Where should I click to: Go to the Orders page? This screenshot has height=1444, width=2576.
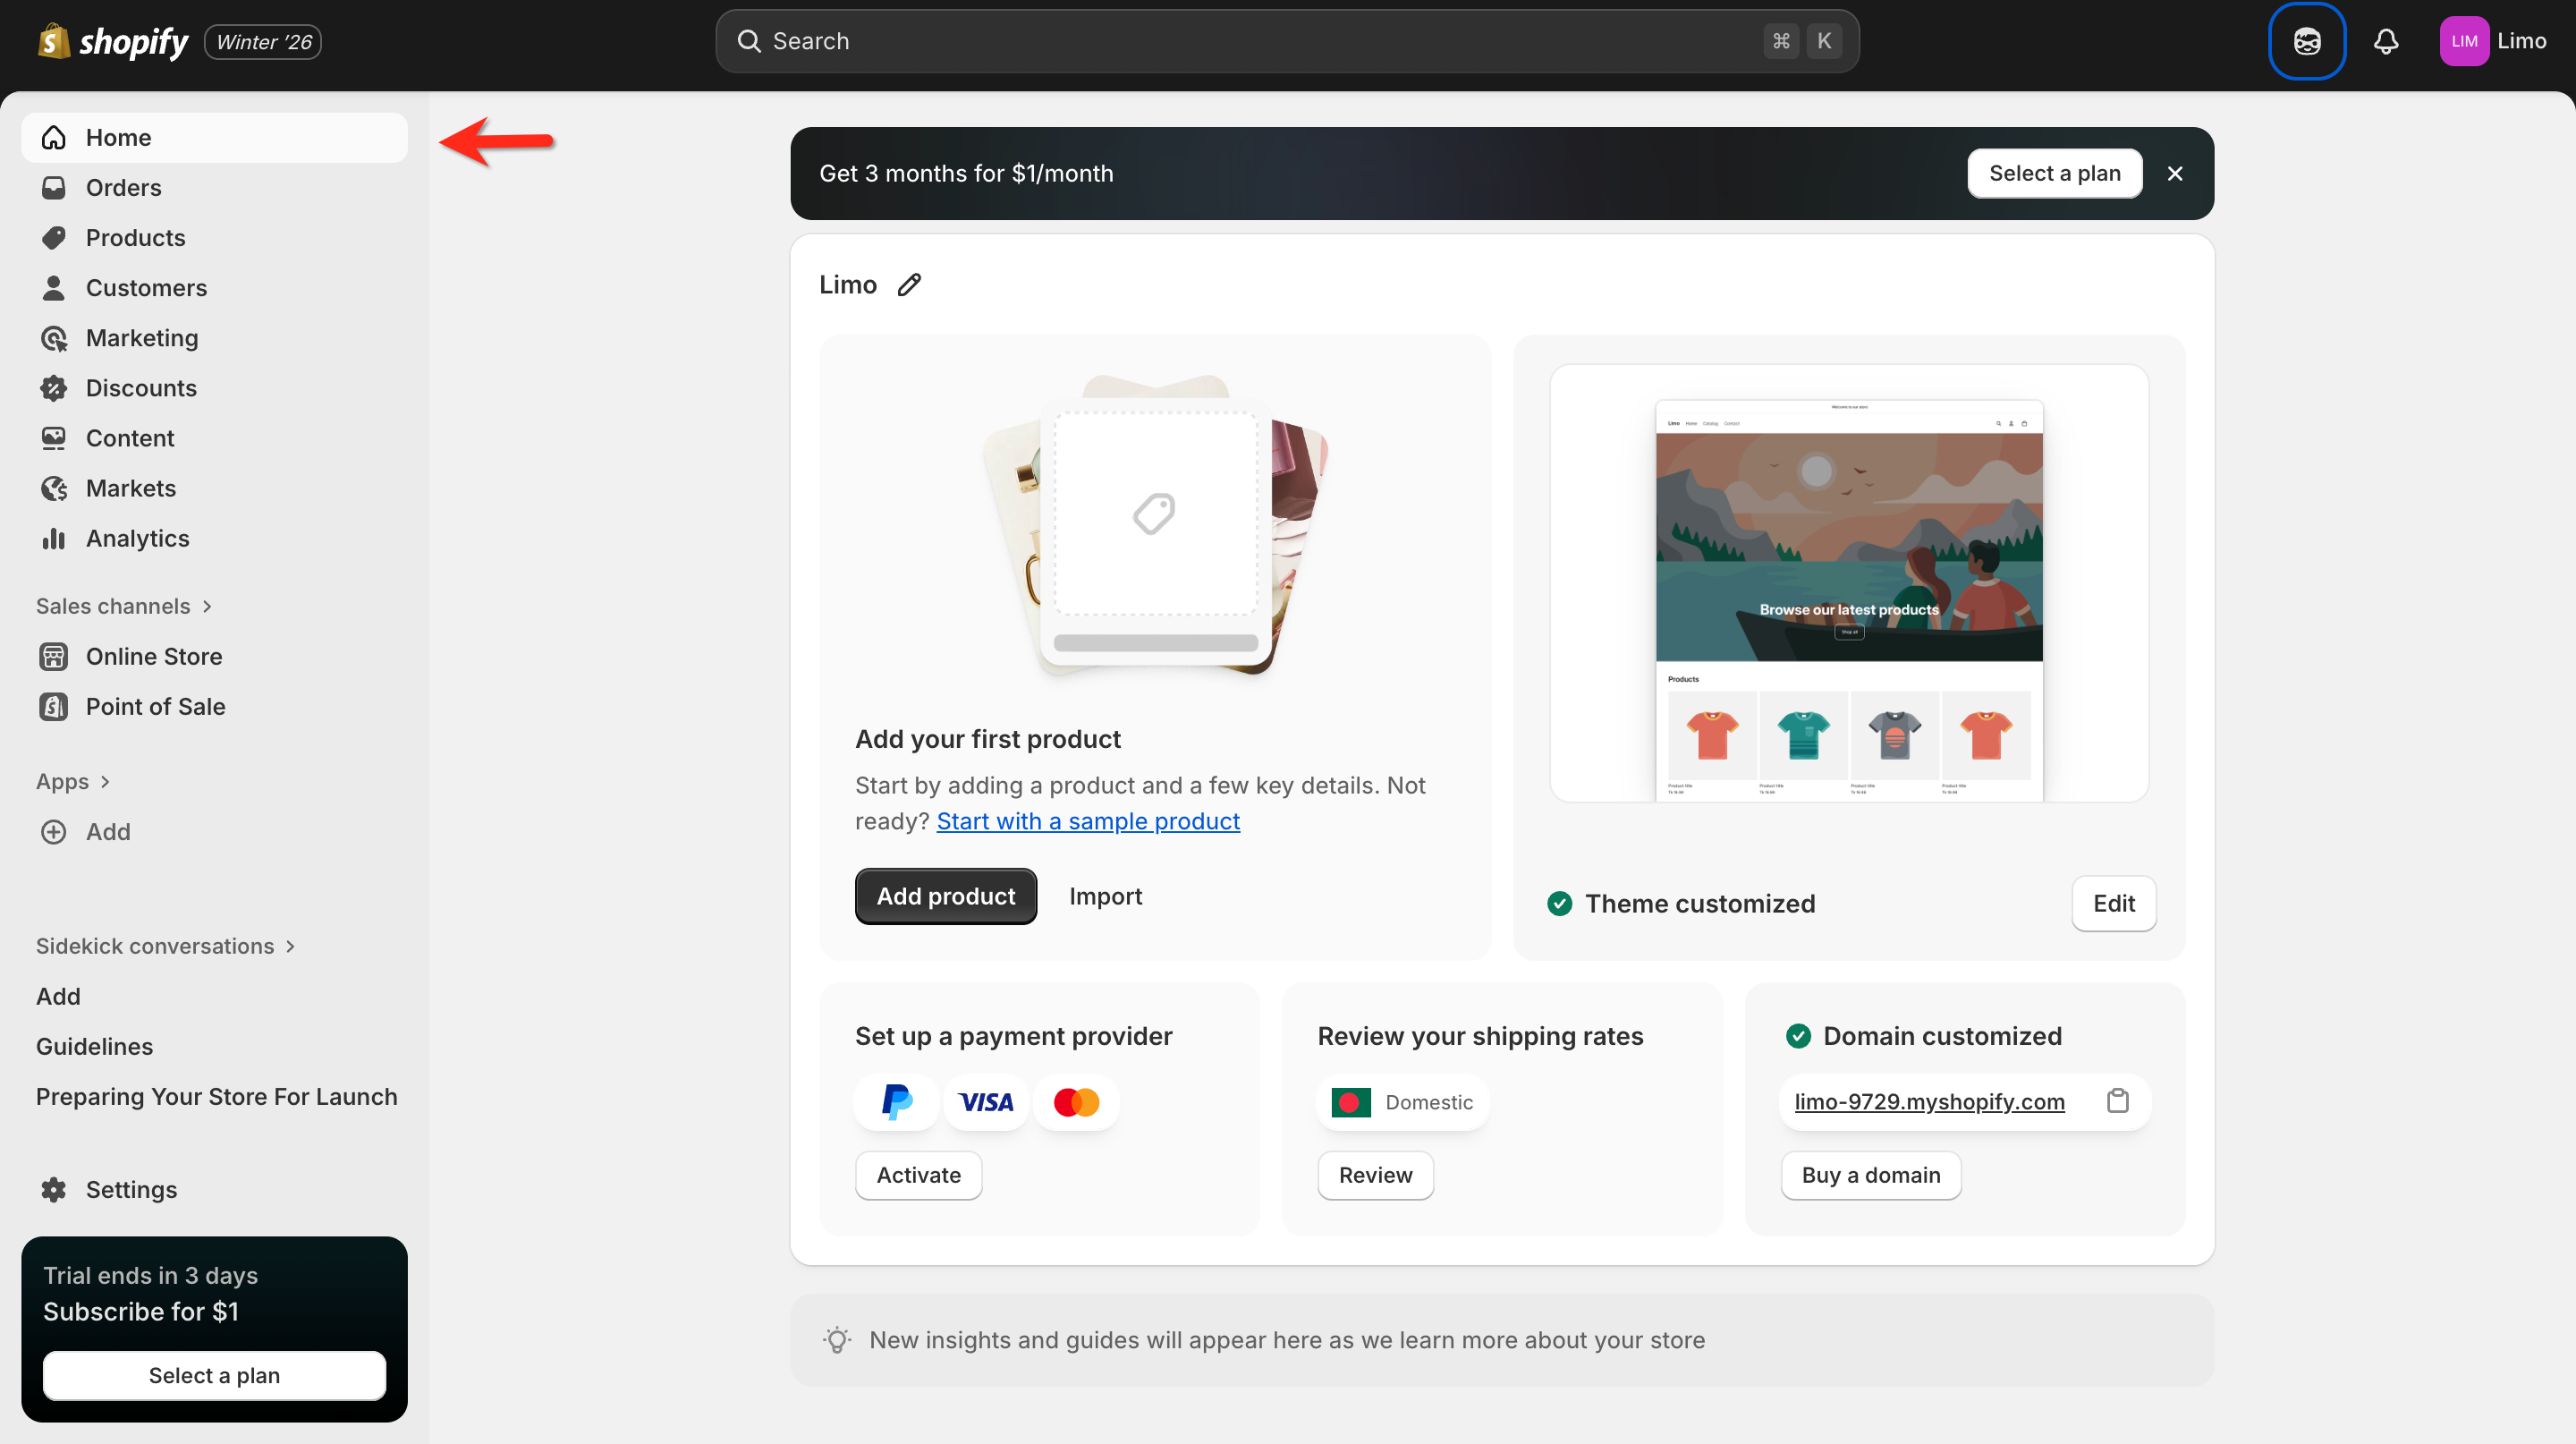pyautogui.click(x=123, y=188)
